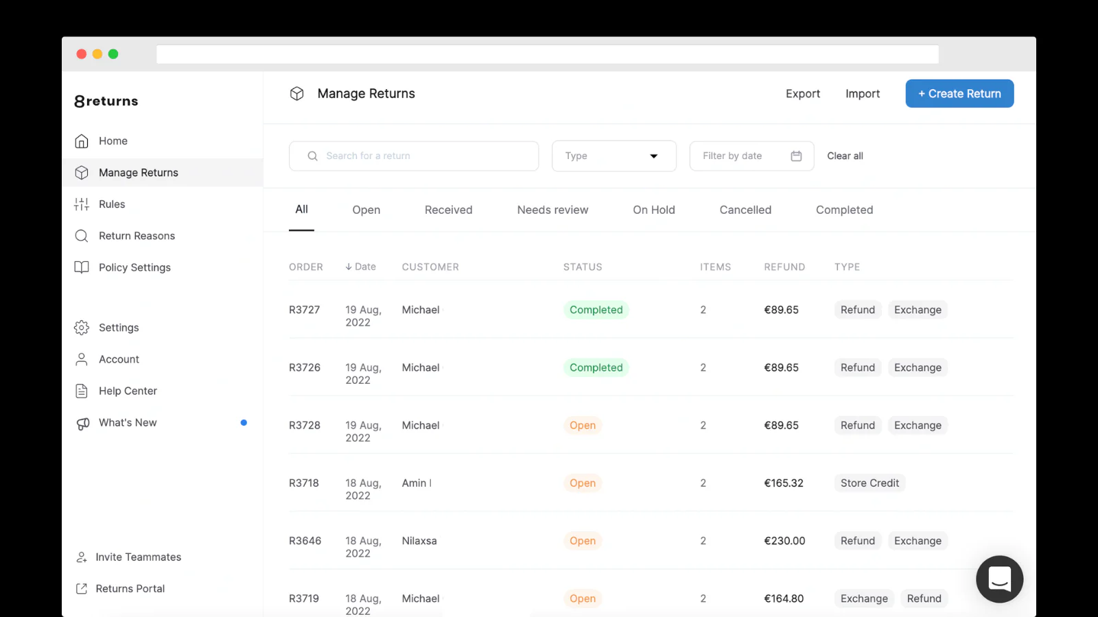Viewport: 1098px width, 617px height.
Task: Switch to the Received tab
Action: pos(449,210)
